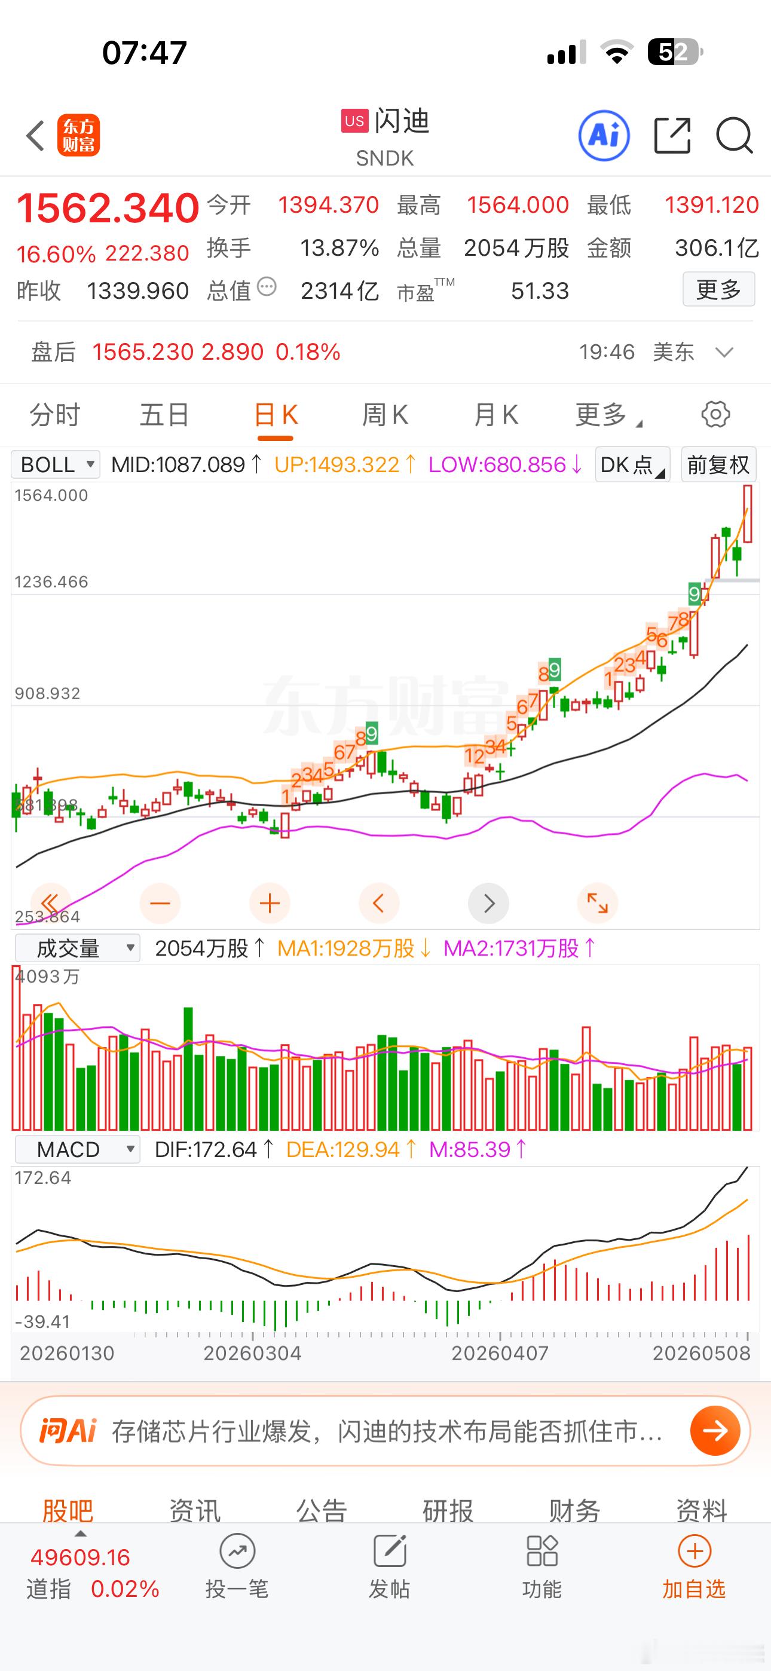Open the Ai assistant icon
The width and height of the screenshot is (771, 1671).
(x=604, y=136)
